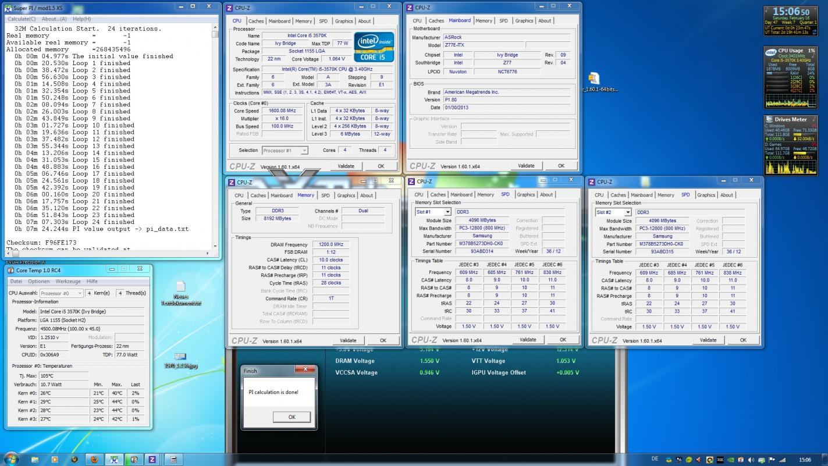Open About tab in CPU-Z Slot #1 window
The width and height of the screenshot is (828, 466).
coord(546,195)
